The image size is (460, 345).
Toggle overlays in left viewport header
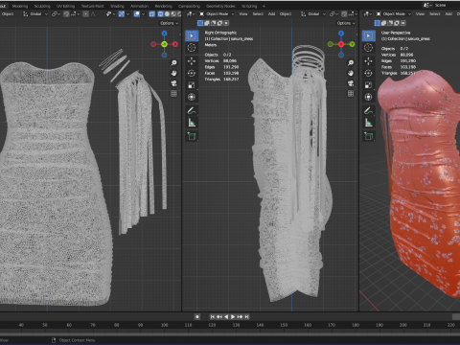[137, 14]
